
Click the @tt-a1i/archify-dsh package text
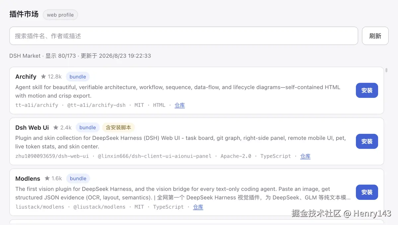click(97, 105)
